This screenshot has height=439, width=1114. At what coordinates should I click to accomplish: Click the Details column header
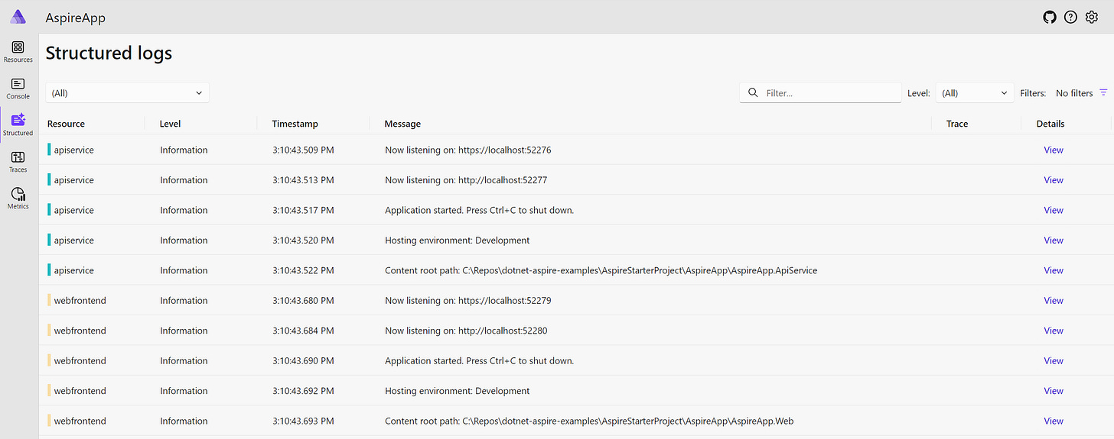(x=1050, y=124)
